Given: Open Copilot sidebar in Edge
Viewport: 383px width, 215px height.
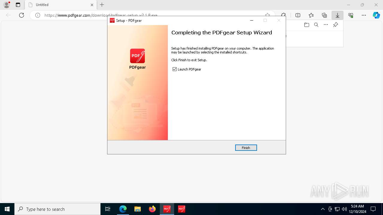Looking at the screenshot, I should point(376,15).
